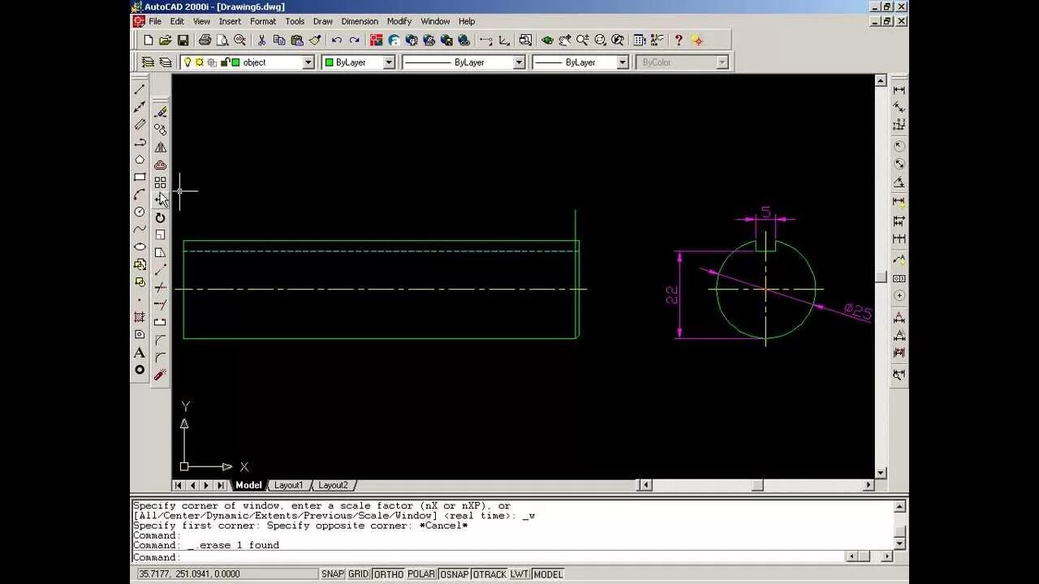The height and width of the screenshot is (584, 1039).
Task: Click the Save diskette icon
Action: coord(183,40)
